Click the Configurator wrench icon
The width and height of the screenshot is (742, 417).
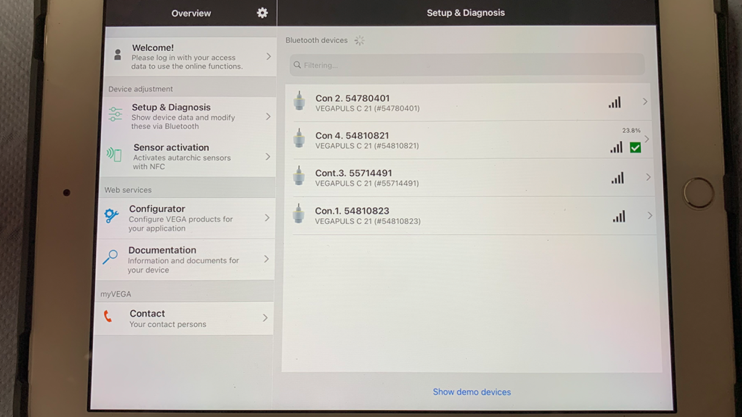pos(111,216)
